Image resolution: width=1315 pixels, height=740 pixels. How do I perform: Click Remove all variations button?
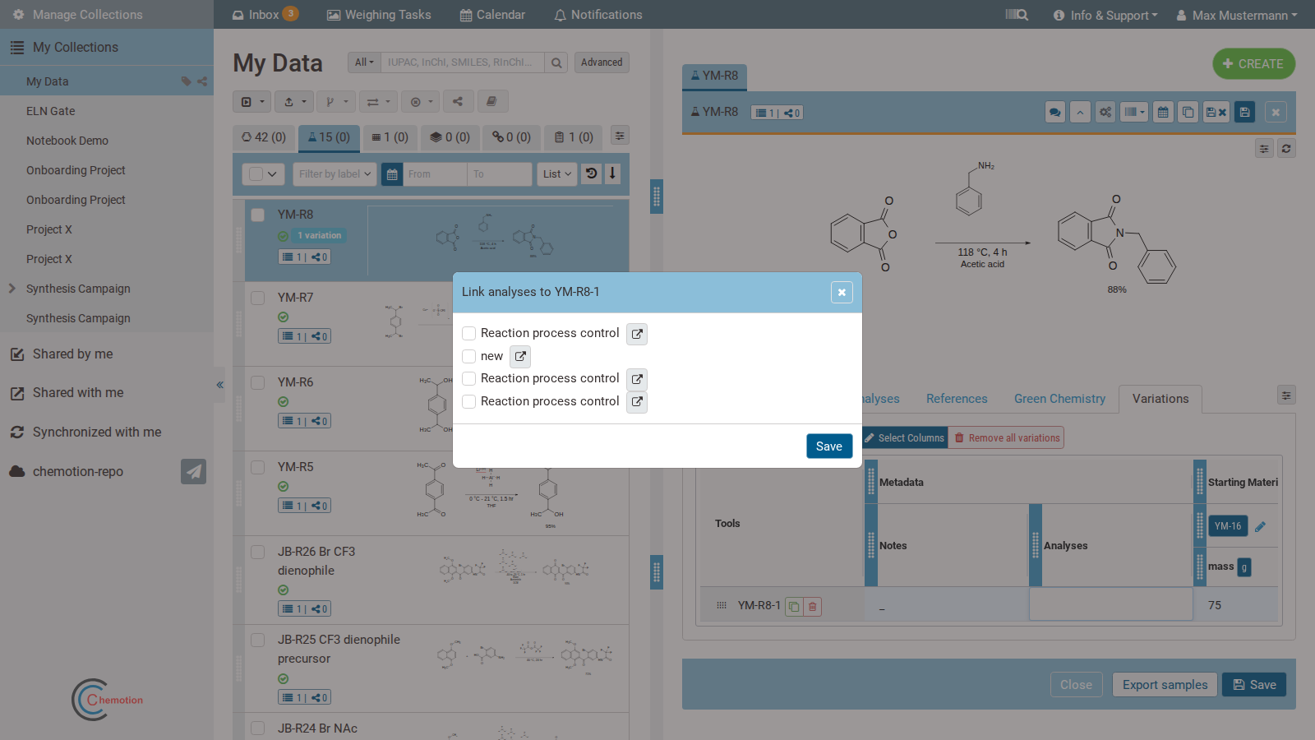[x=1007, y=438]
